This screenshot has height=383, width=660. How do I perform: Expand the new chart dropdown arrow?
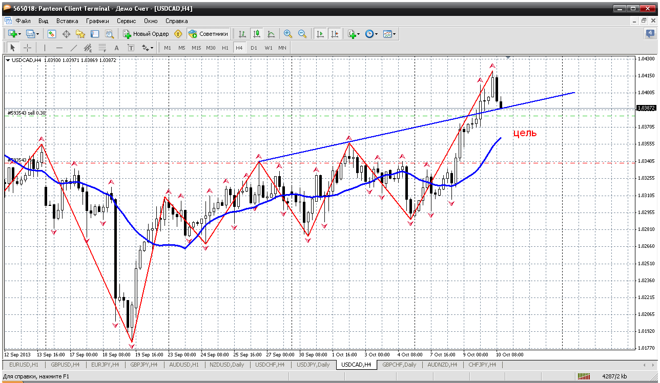pyautogui.click(x=20, y=34)
